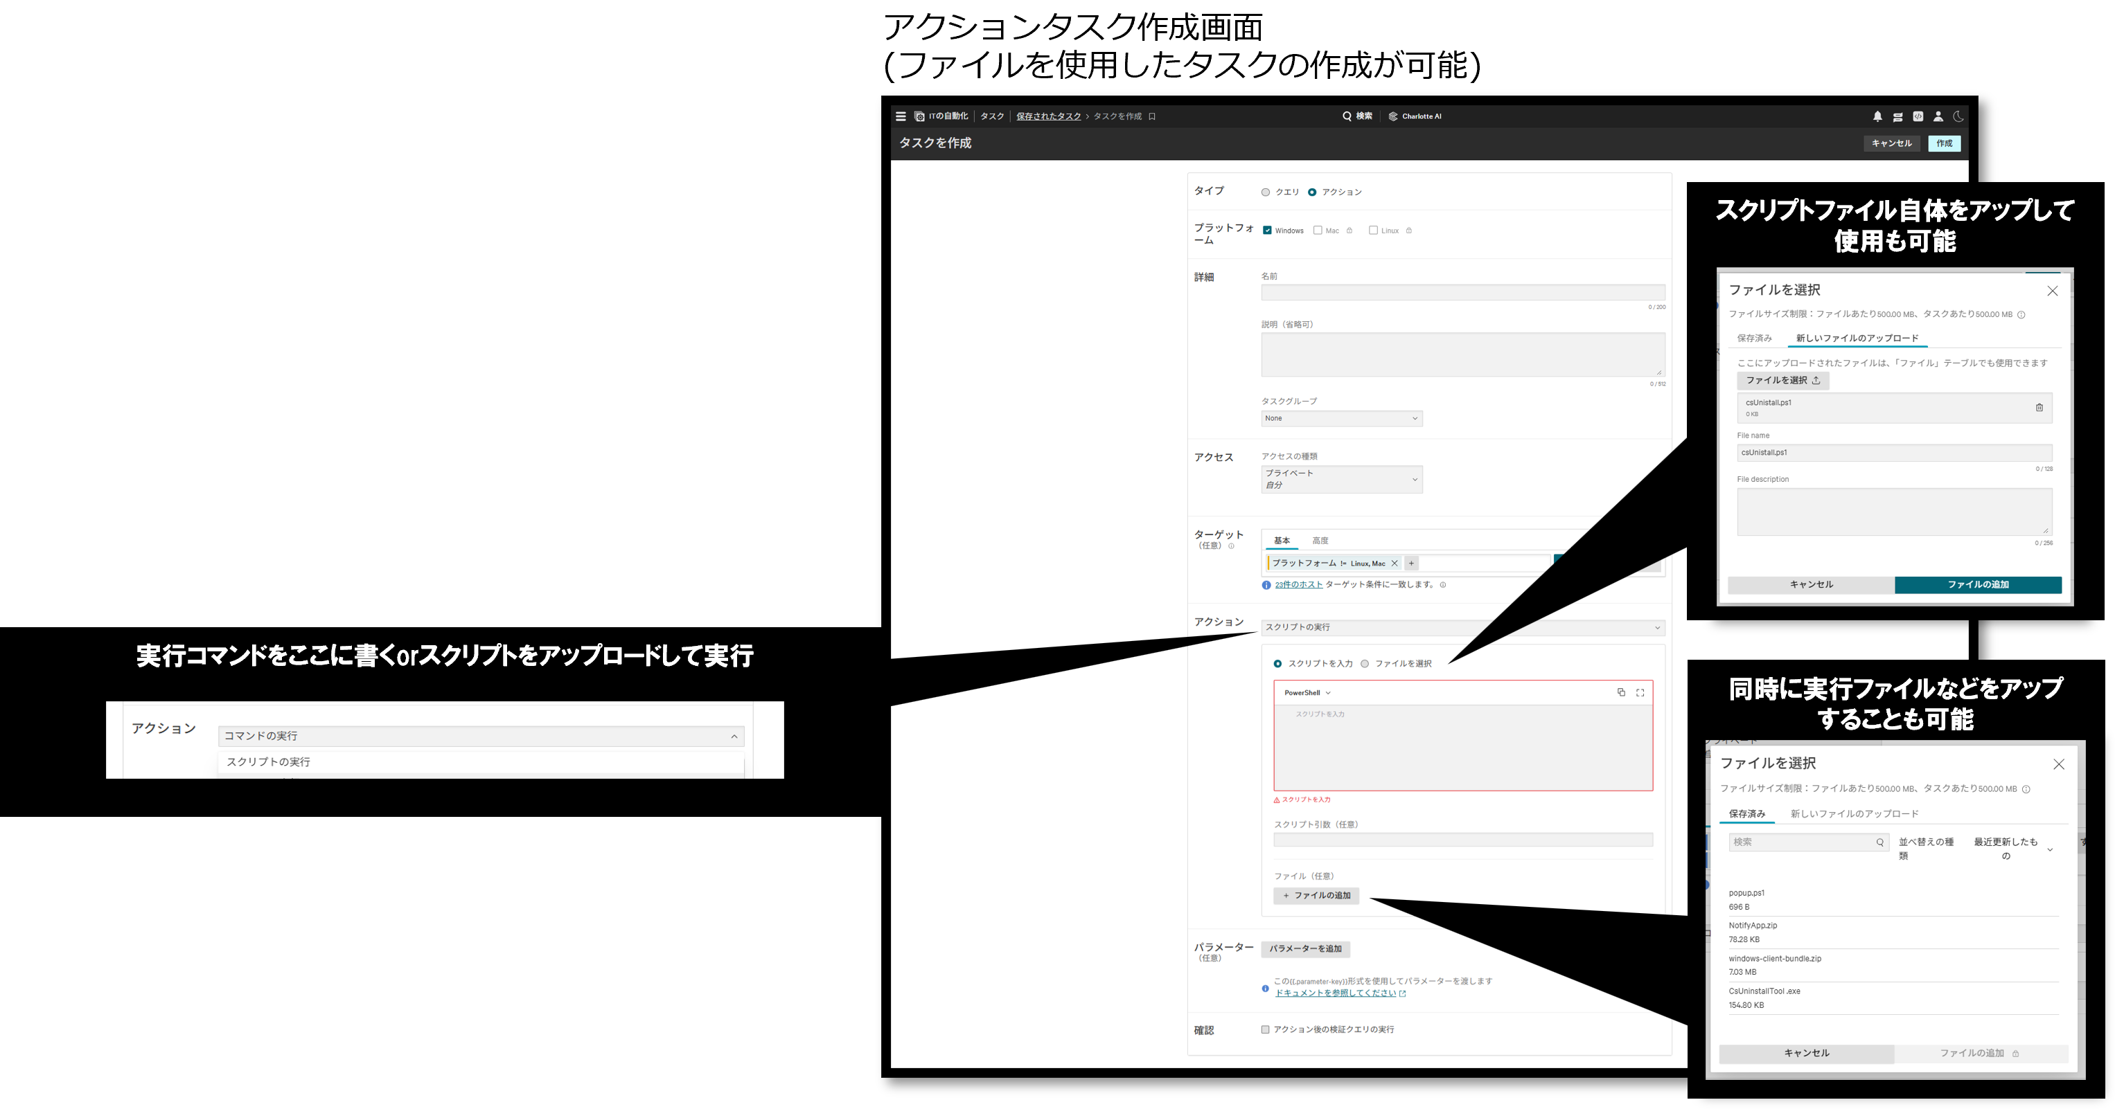
Task: Enable the Mac platform checkbox
Action: 1318,231
